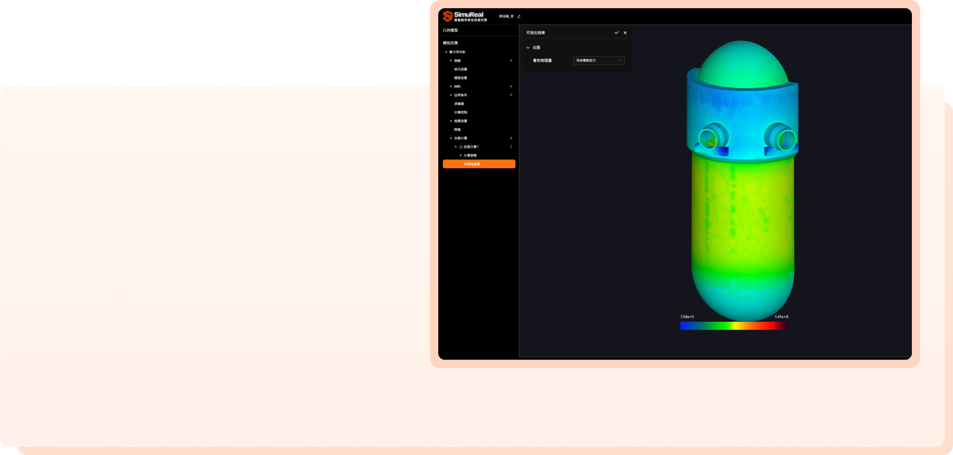Select the 网格 tree item
The width and height of the screenshot is (953, 455).
(x=458, y=130)
